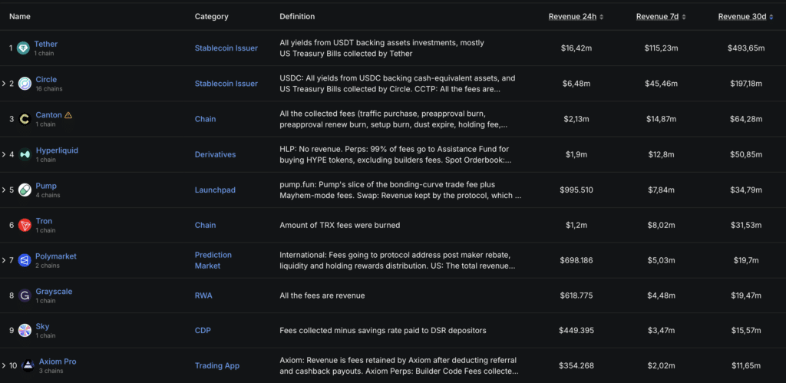Open the CDP category link
This screenshot has height=383, width=786.
(x=203, y=330)
